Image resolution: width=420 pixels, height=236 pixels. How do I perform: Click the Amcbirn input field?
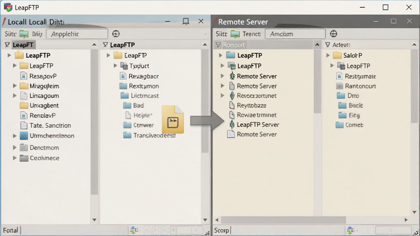[295, 34]
